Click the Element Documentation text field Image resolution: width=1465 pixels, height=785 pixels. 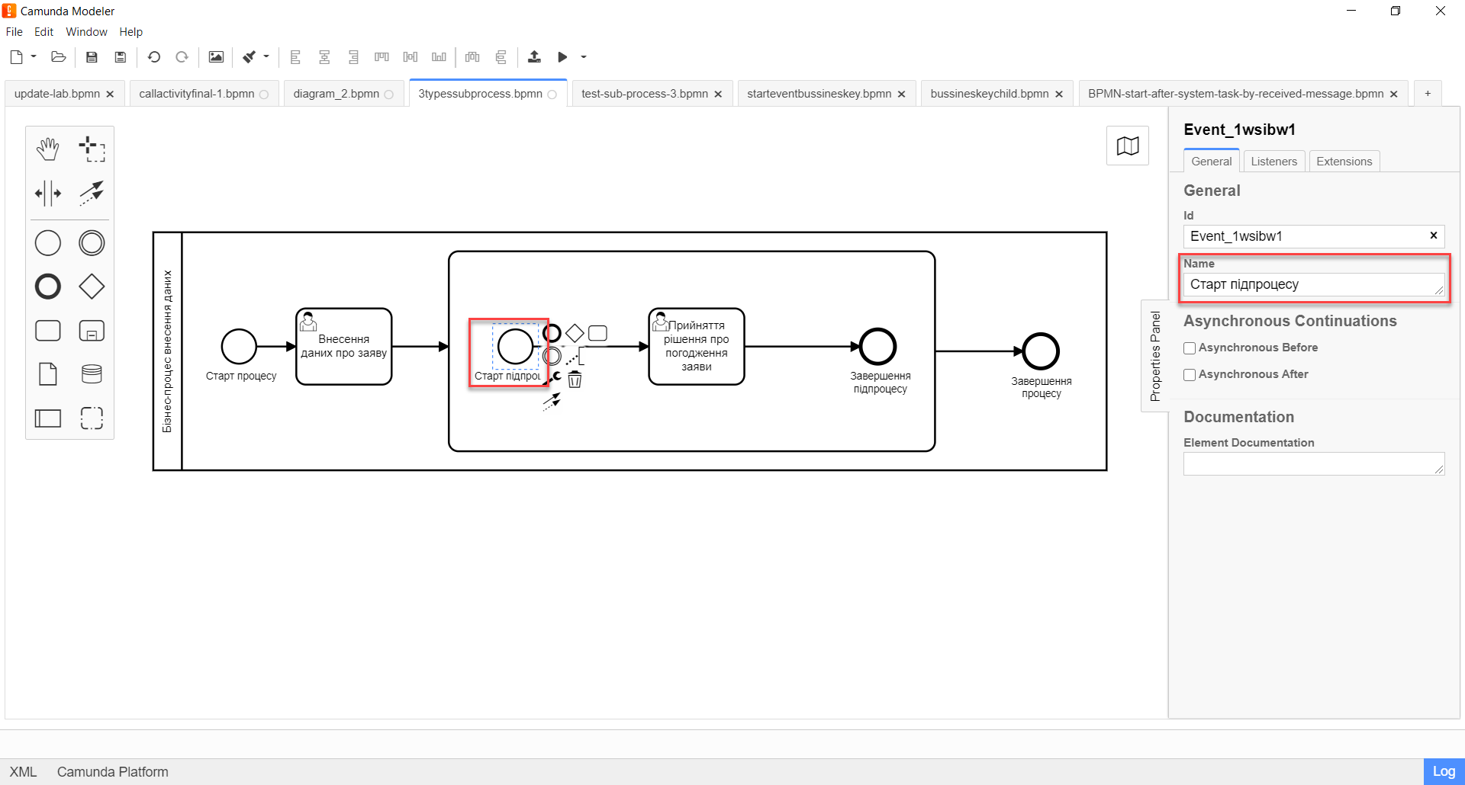click(x=1312, y=464)
